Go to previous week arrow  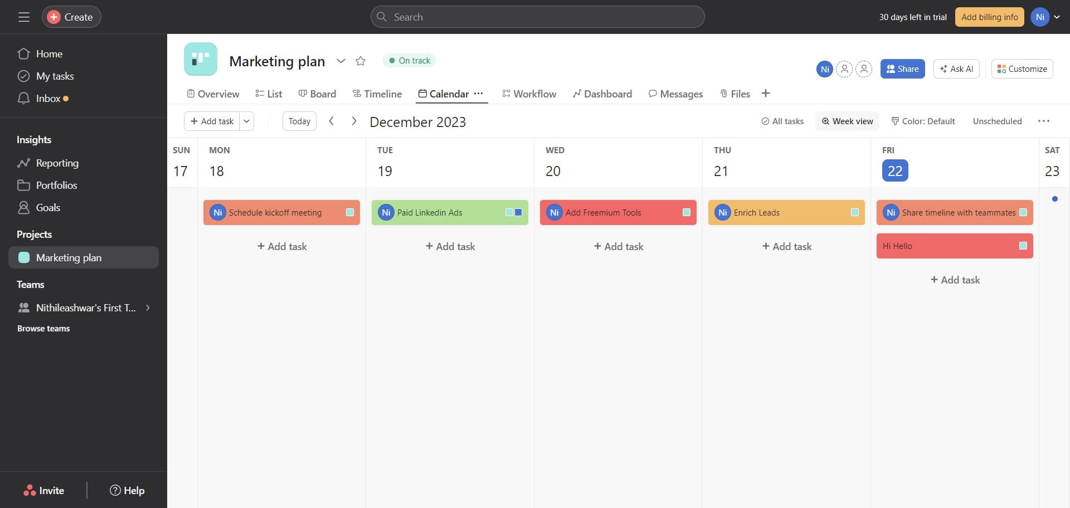[x=331, y=121]
